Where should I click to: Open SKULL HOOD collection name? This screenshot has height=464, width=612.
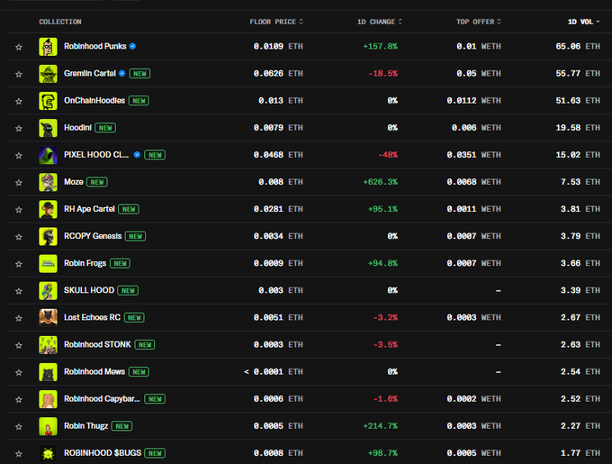click(89, 290)
